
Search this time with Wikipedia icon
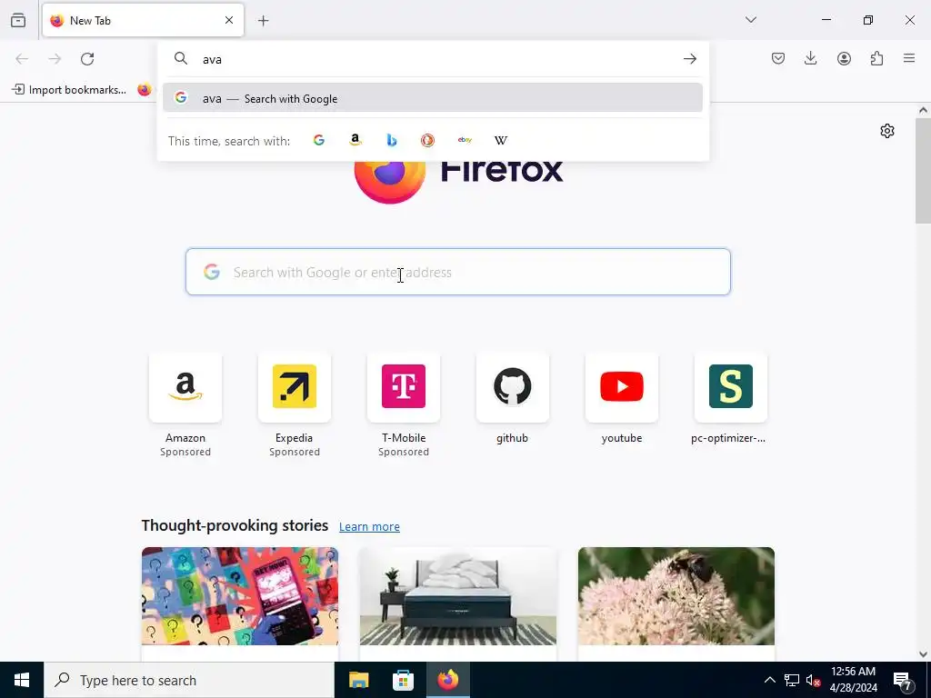point(501,140)
